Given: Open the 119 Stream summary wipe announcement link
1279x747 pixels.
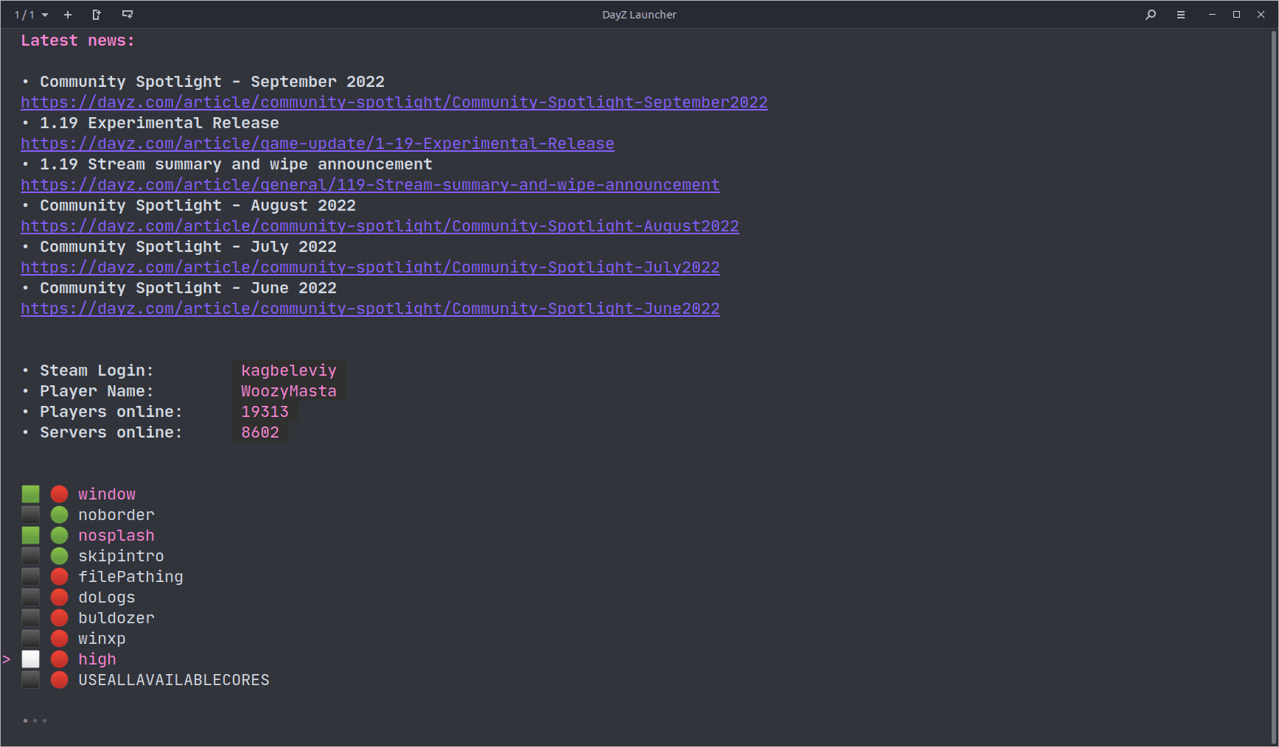Looking at the screenshot, I should [x=370, y=185].
